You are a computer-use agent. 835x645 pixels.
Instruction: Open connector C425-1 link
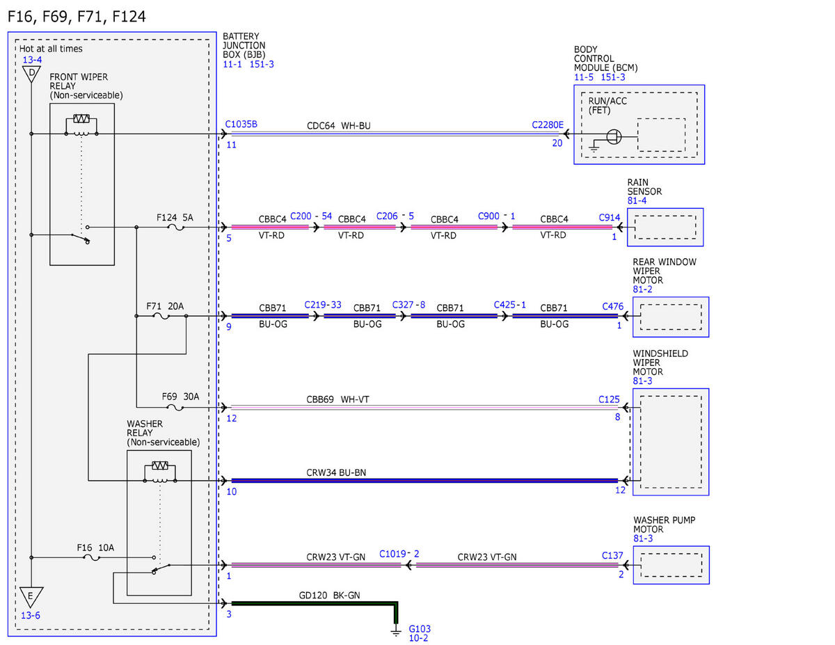[510, 305]
